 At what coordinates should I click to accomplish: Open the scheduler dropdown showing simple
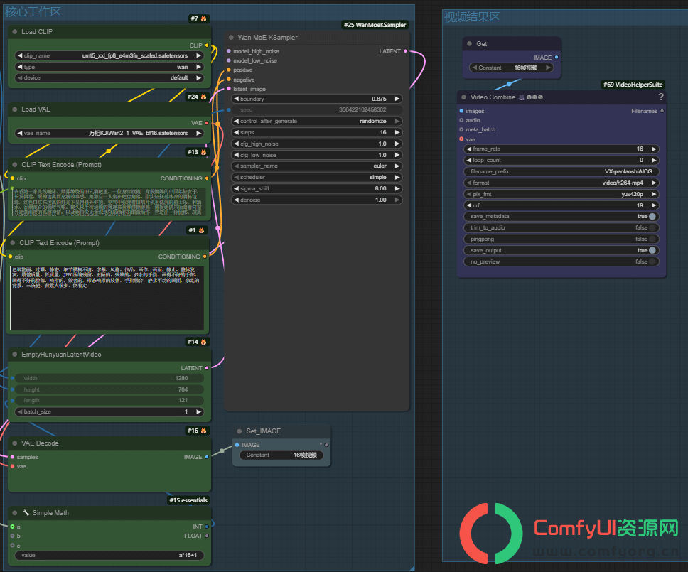coord(317,177)
